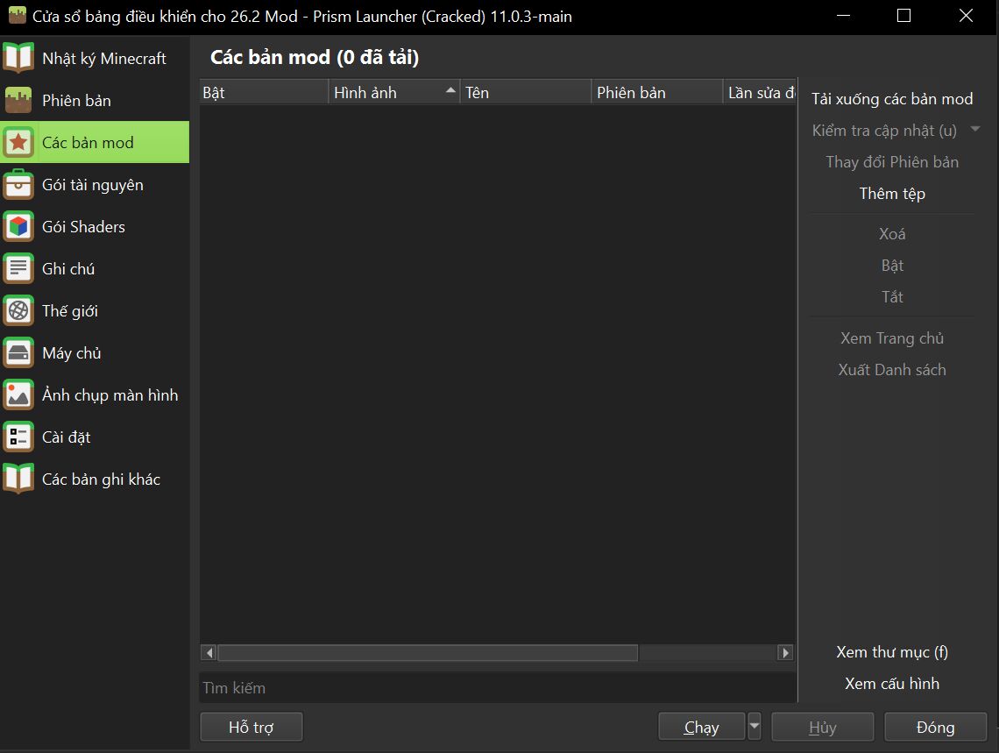Open the Thế giới page

[x=95, y=310]
